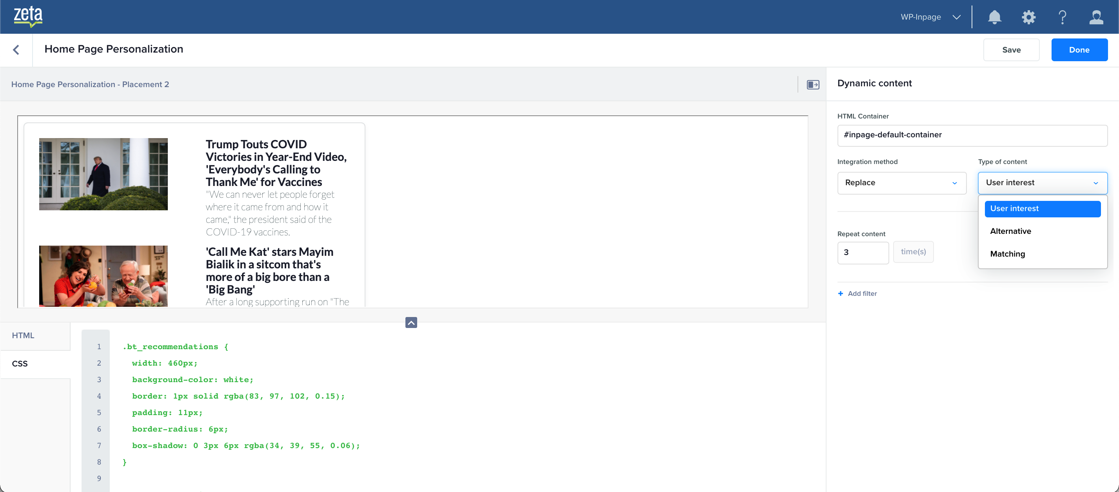The width and height of the screenshot is (1119, 492).
Task: Click the plus icon beside Add filter
Action: pyautogui.click(x=840, y=293)
